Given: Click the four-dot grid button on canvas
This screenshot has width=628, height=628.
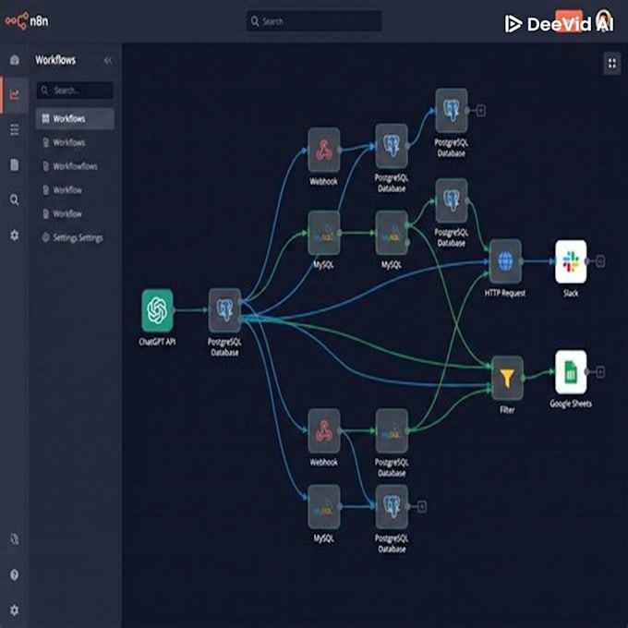Looking at the screenshot, I should 612,64.
